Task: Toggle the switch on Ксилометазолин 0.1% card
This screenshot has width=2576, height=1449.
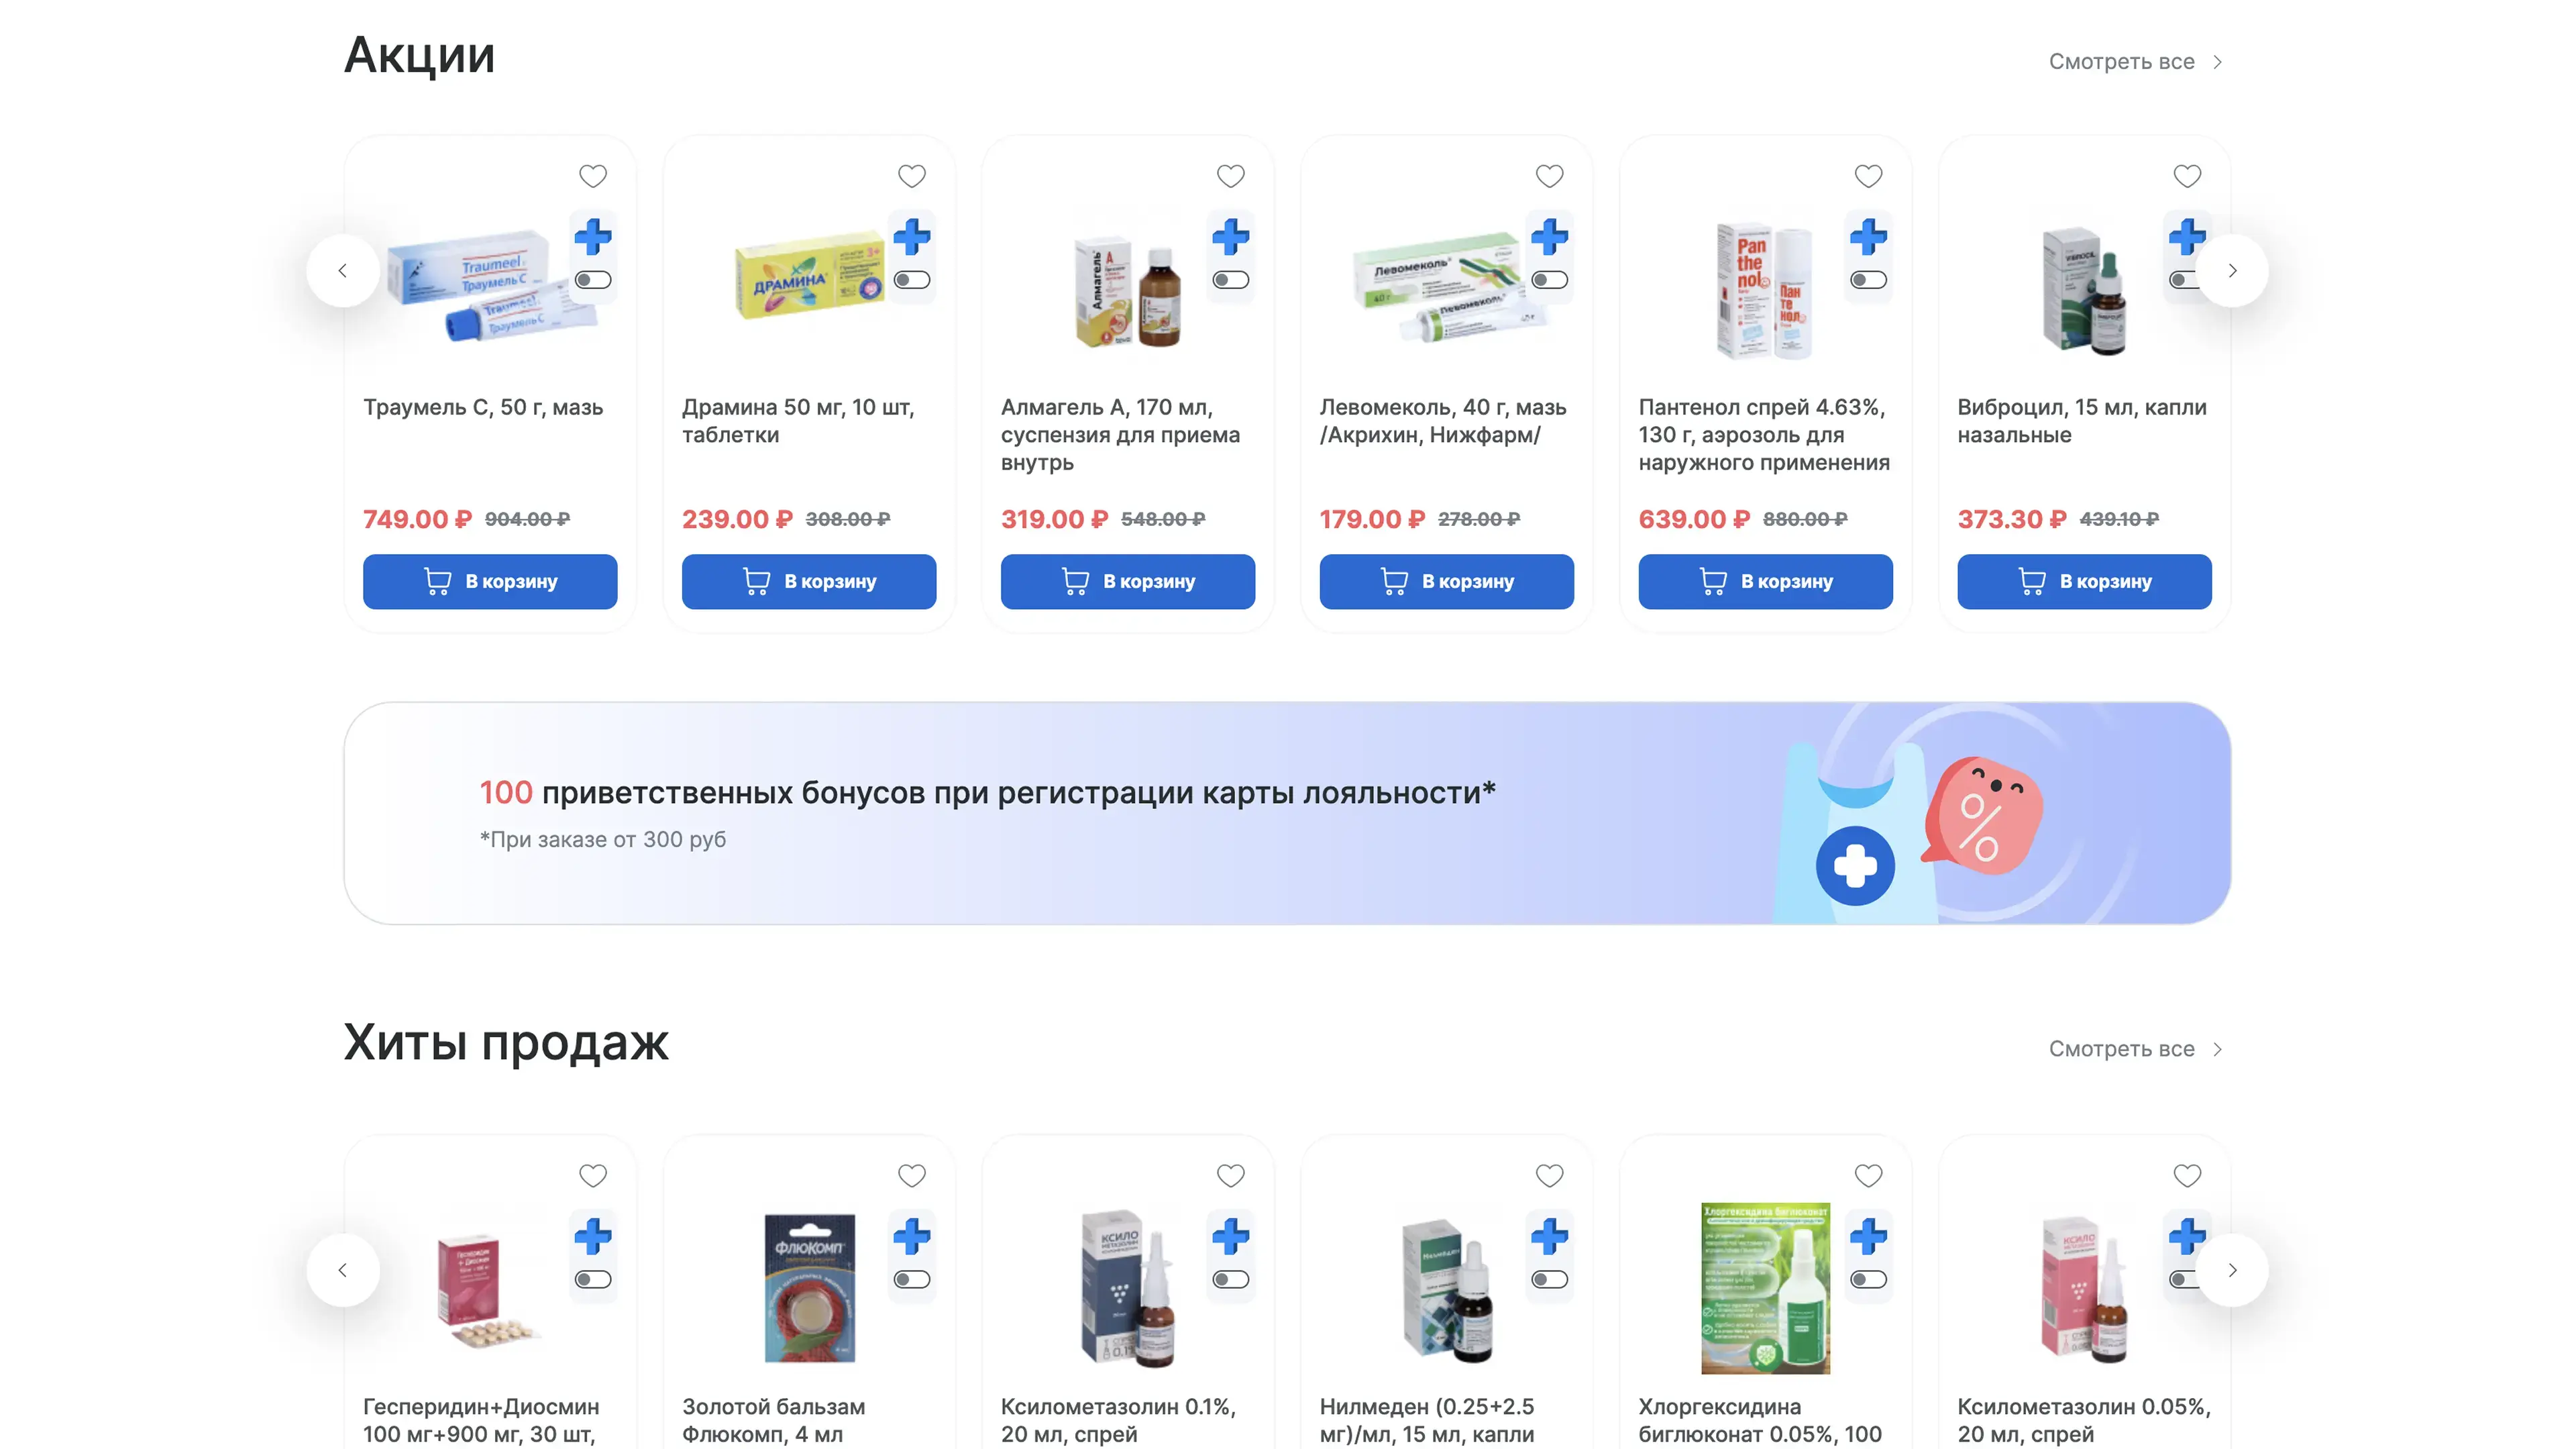Action: (1231, 1279)
